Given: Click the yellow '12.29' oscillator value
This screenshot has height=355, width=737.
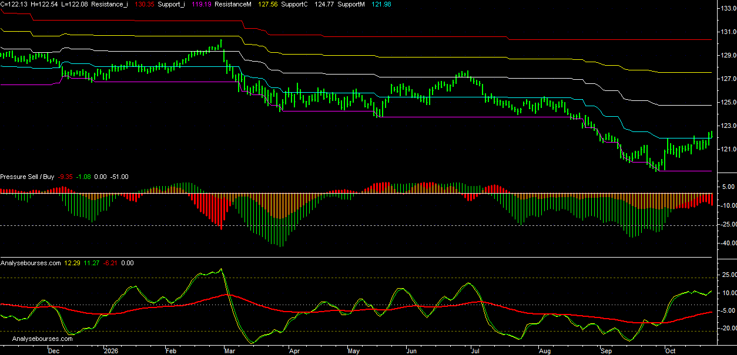Looking at the screenshot, I should pyautogui.click(x=72, y=263).
